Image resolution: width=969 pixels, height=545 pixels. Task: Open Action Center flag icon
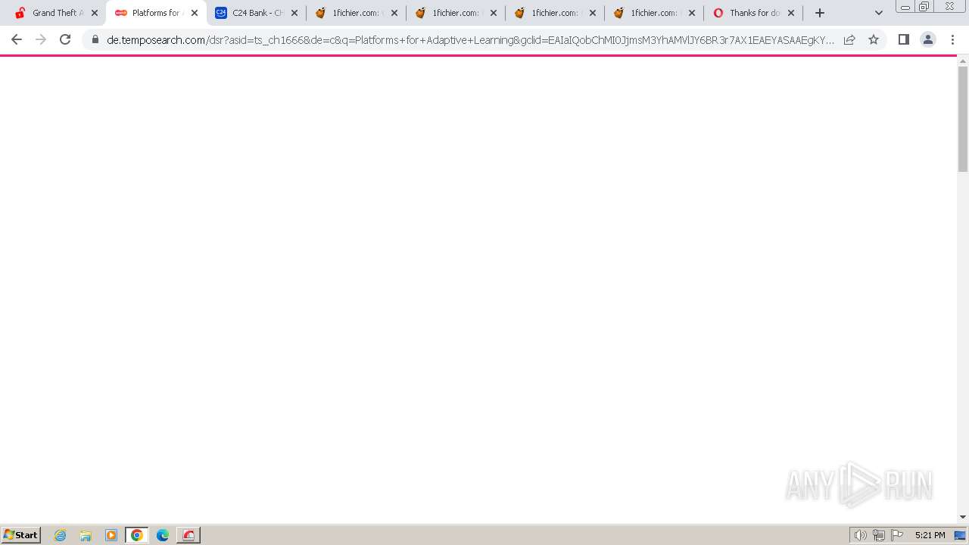(897, 535)
